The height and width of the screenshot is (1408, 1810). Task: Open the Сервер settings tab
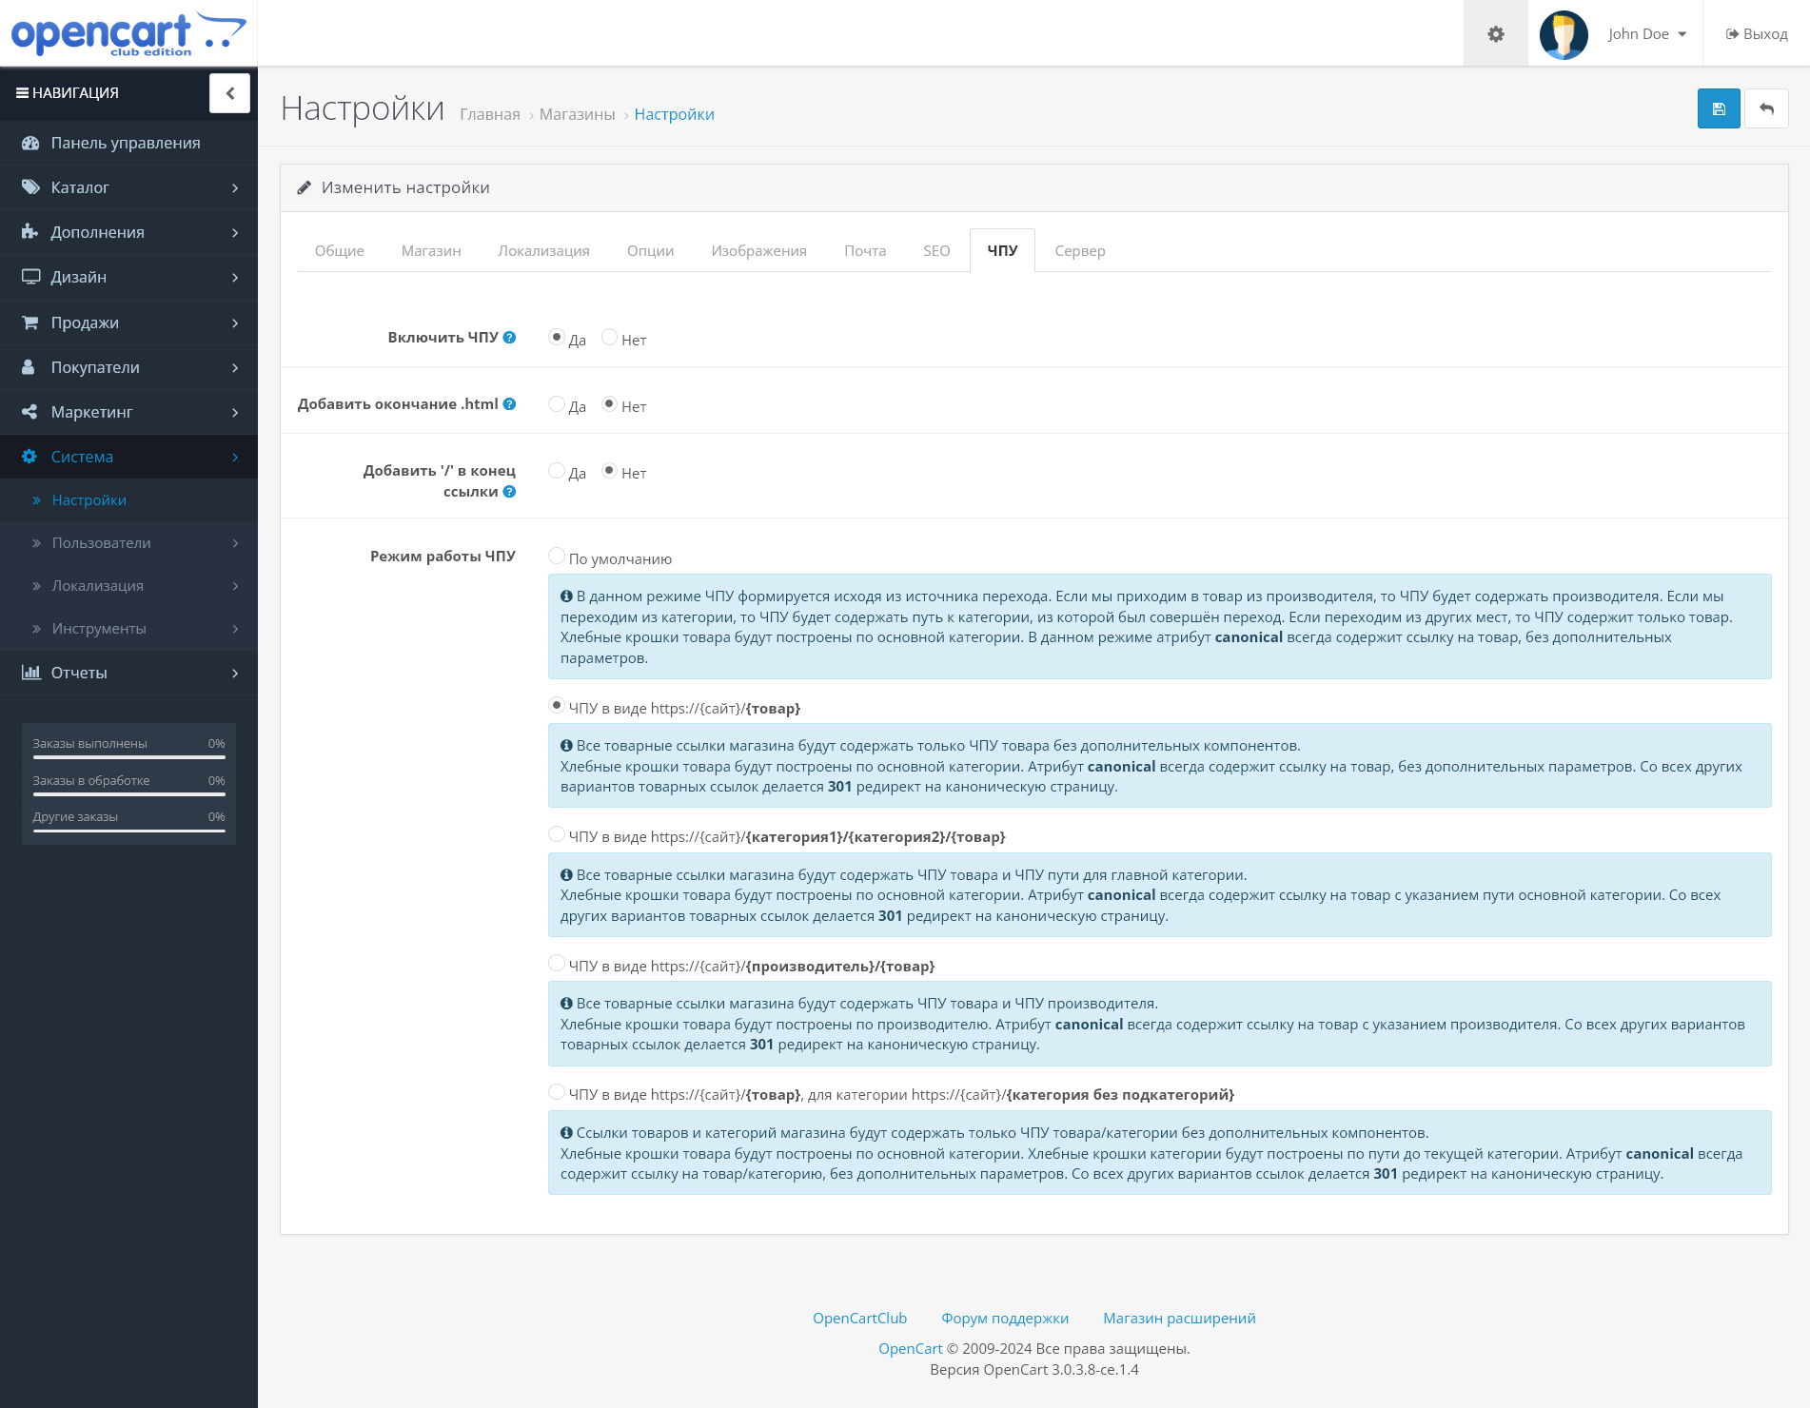(x=1079, y=250)
